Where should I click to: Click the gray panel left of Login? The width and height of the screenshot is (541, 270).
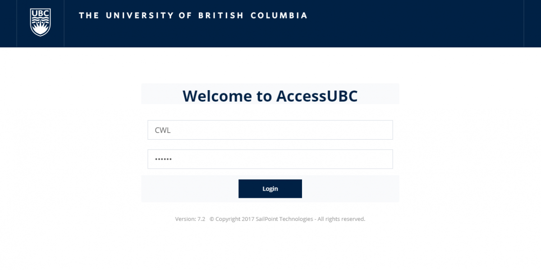189,189
